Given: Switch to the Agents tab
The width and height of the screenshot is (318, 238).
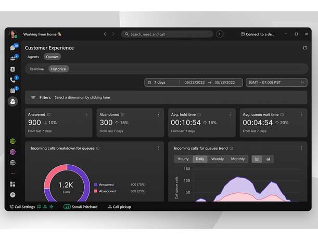Looking at the screenshot, I should click(33, 57).
